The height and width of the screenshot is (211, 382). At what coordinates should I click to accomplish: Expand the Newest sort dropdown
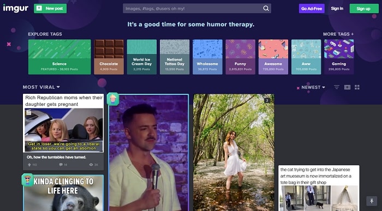click(x=313, y=87)
